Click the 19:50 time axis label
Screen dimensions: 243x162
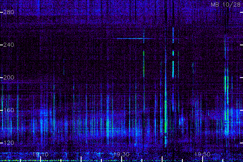pyautogui.click(x=202, y=154)
